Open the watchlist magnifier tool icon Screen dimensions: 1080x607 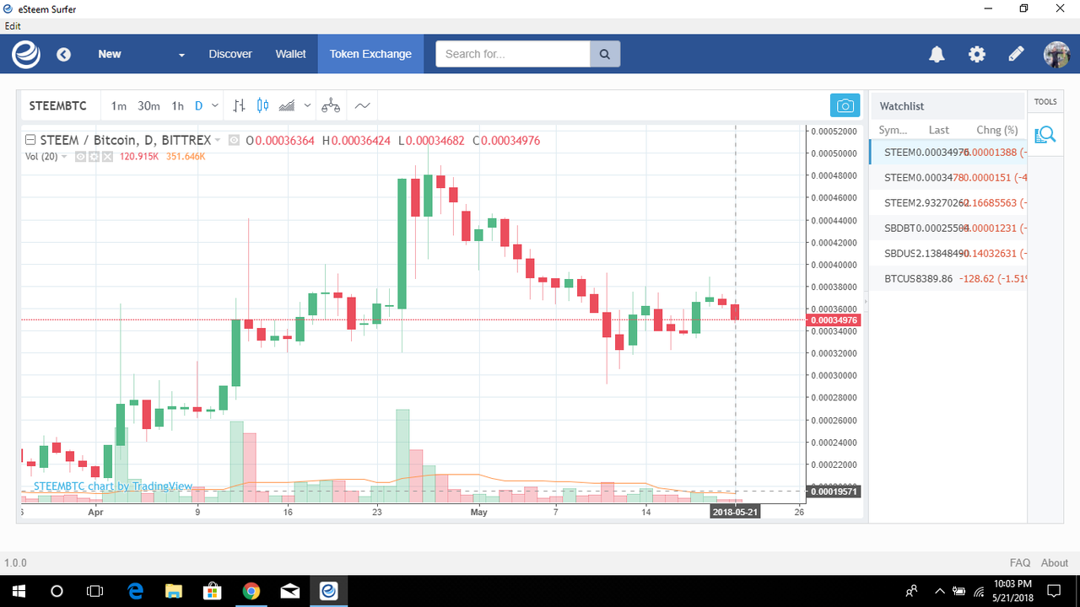point(1045,135)
